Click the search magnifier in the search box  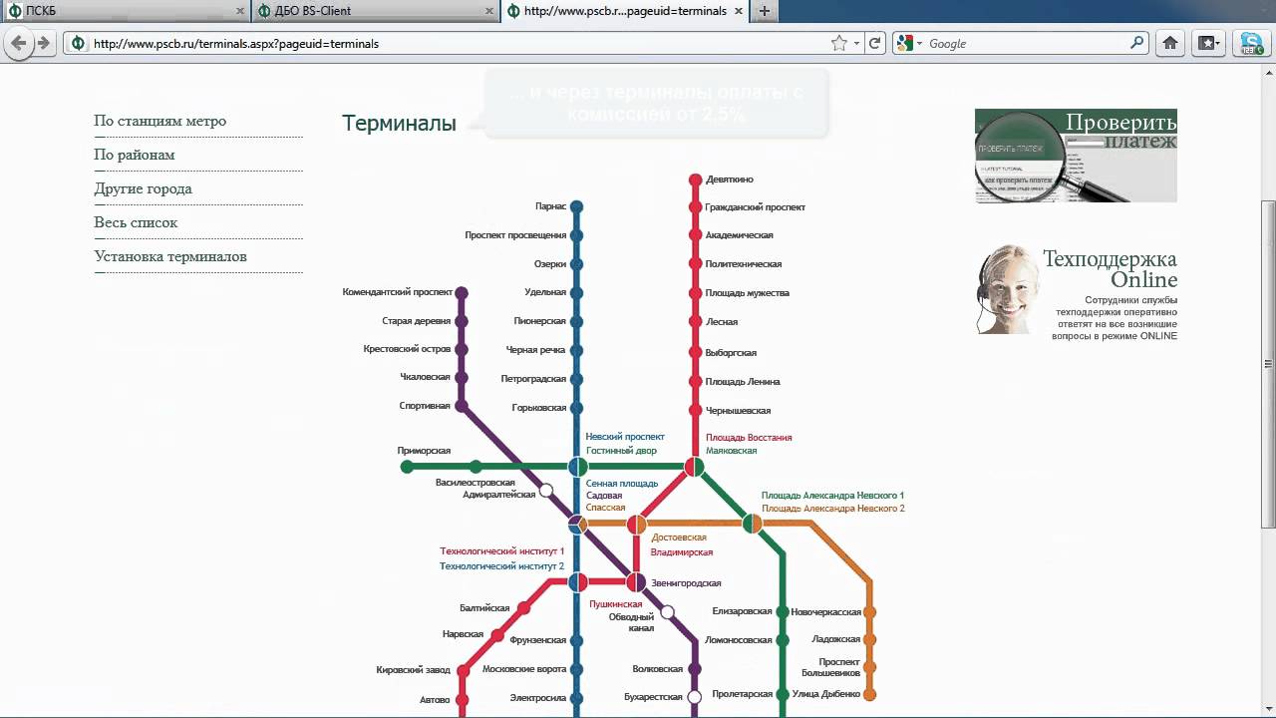(1137, 43)
